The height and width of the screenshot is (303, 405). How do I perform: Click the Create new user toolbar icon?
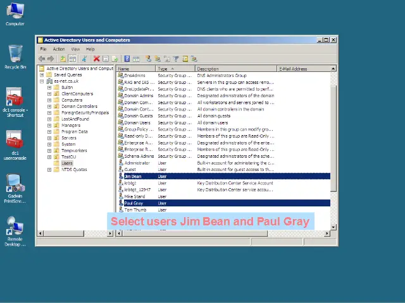149,59
